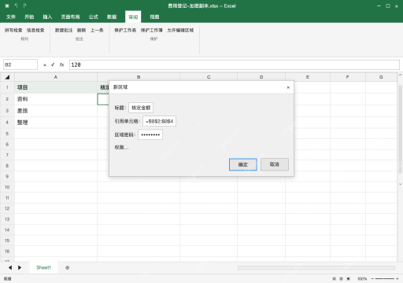Select column C header
The height and width of the screenshot is (283, 403).
tap(209, 77)
